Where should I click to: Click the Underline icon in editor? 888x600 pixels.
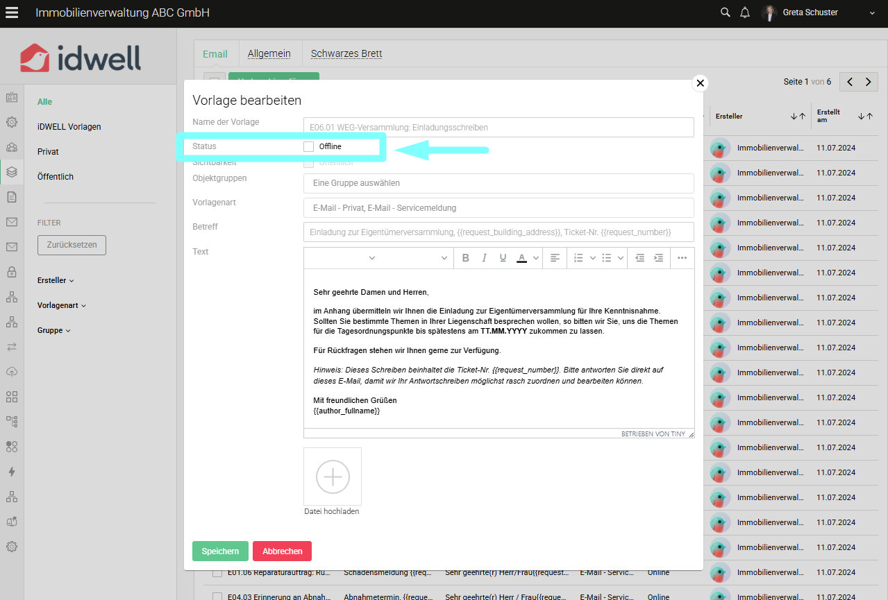503,258
